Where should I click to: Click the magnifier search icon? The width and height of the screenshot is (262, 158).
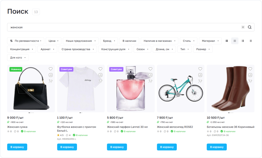coord(250,27)
